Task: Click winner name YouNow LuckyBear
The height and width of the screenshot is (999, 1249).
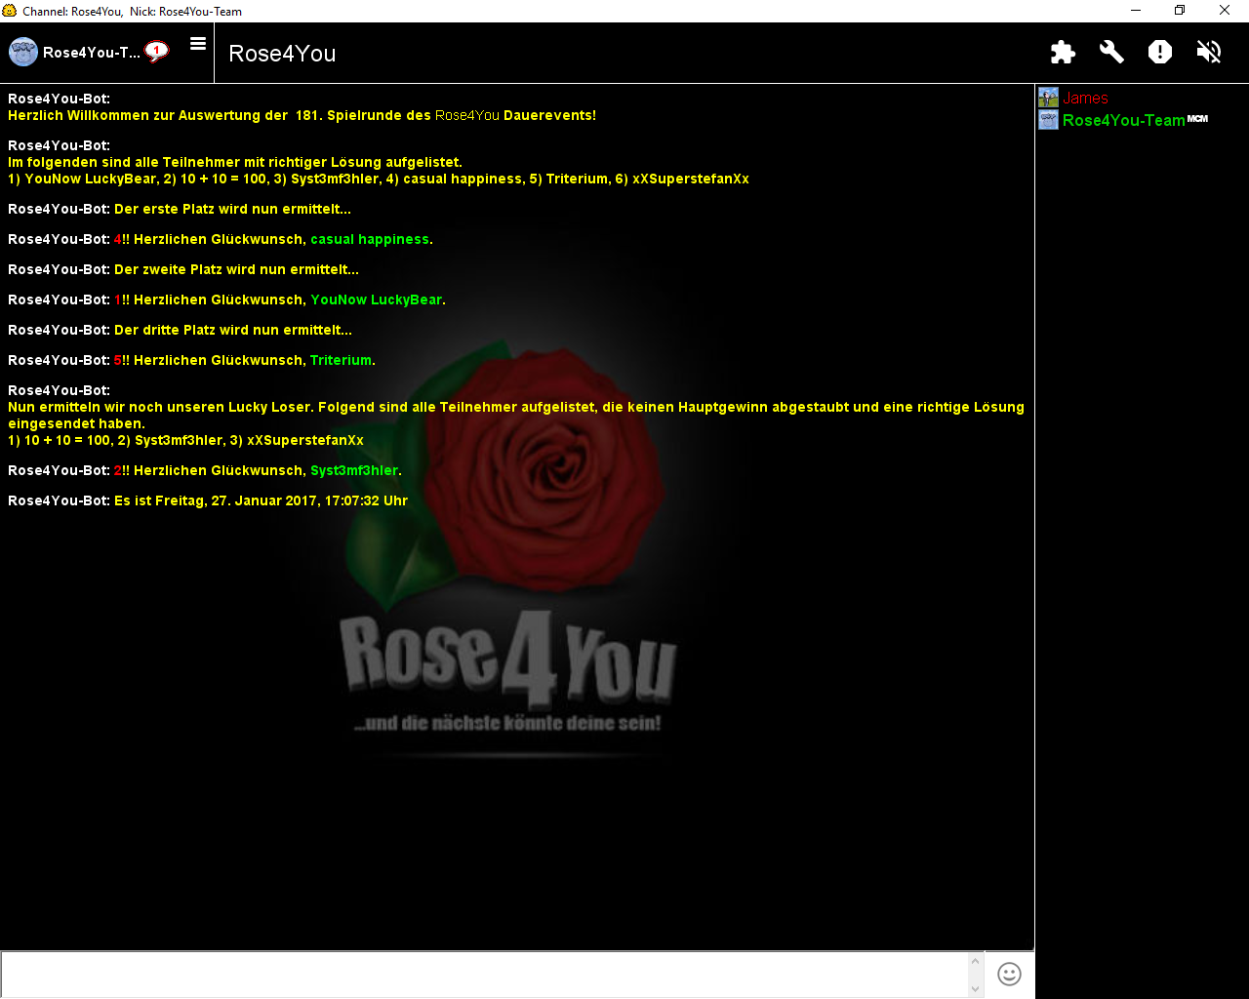Action: click(376, 300)
